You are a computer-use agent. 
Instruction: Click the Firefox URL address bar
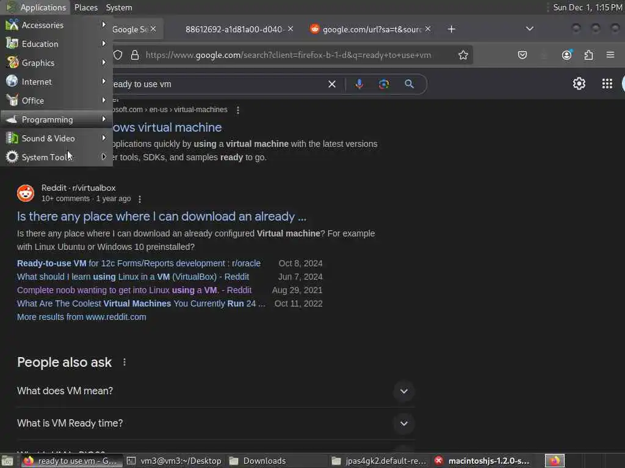[x=288, y=55]
